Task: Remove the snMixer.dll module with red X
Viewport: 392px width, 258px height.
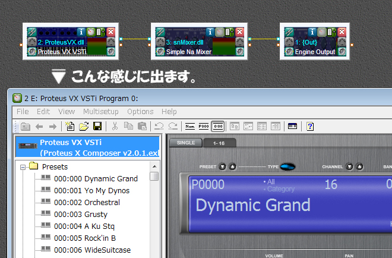Action: tap(239, 32)
